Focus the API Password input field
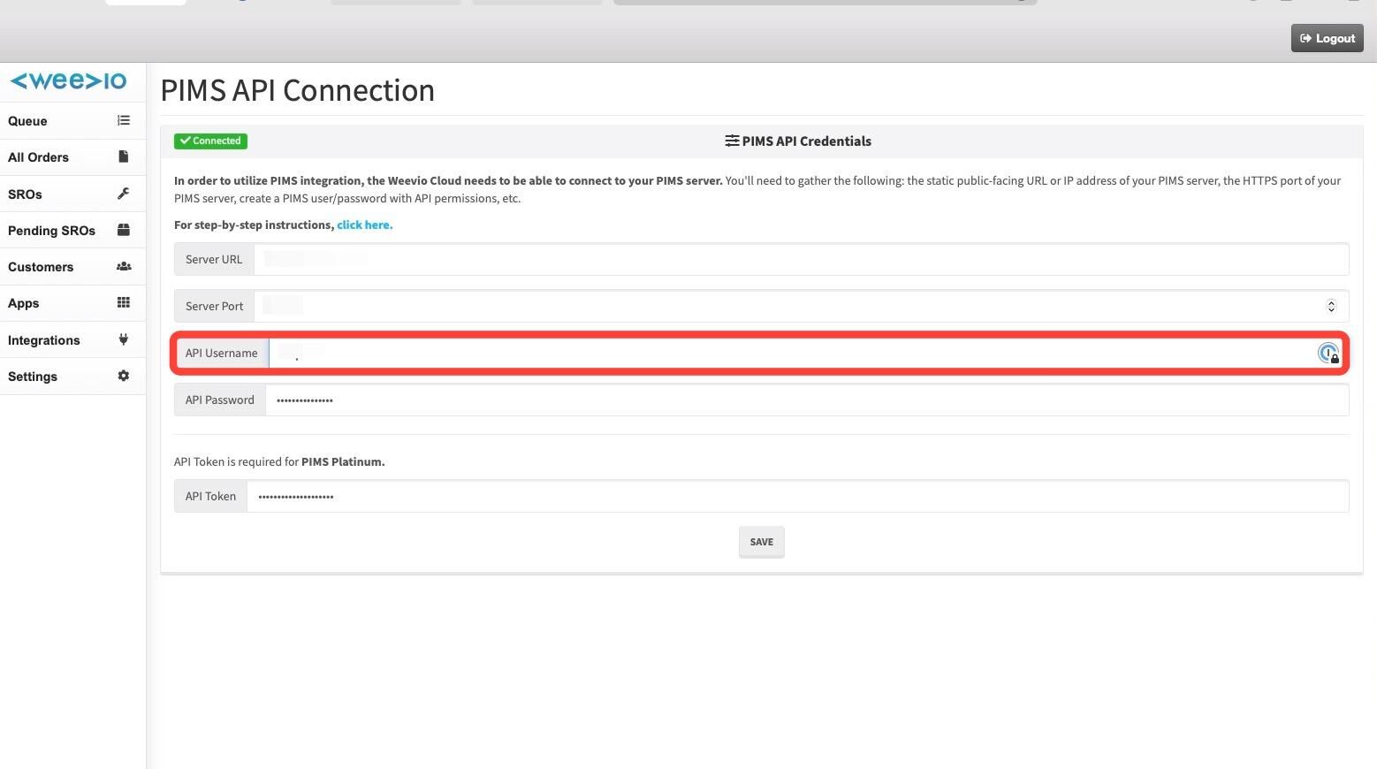 pos(807,400)
